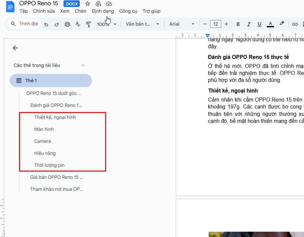The image size is (304, 237).
Task: Insert a link
Action: pyautogui.click(x=295, y=24)
